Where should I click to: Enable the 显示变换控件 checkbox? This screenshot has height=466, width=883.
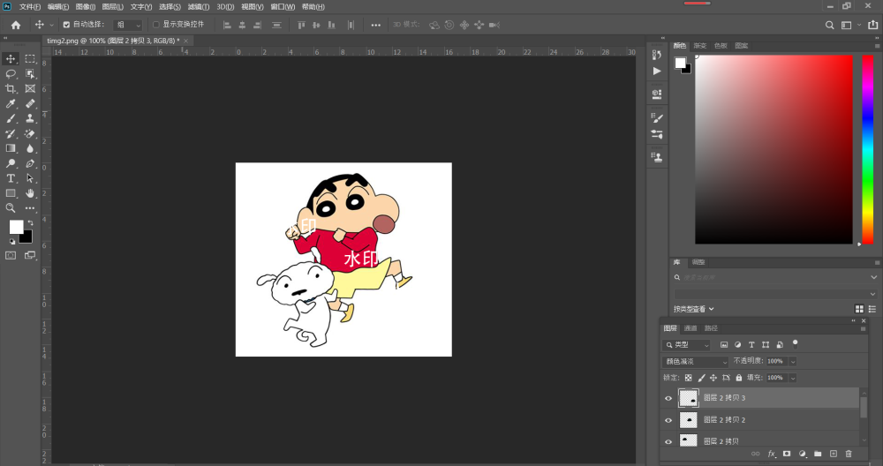tap(156, 25)
